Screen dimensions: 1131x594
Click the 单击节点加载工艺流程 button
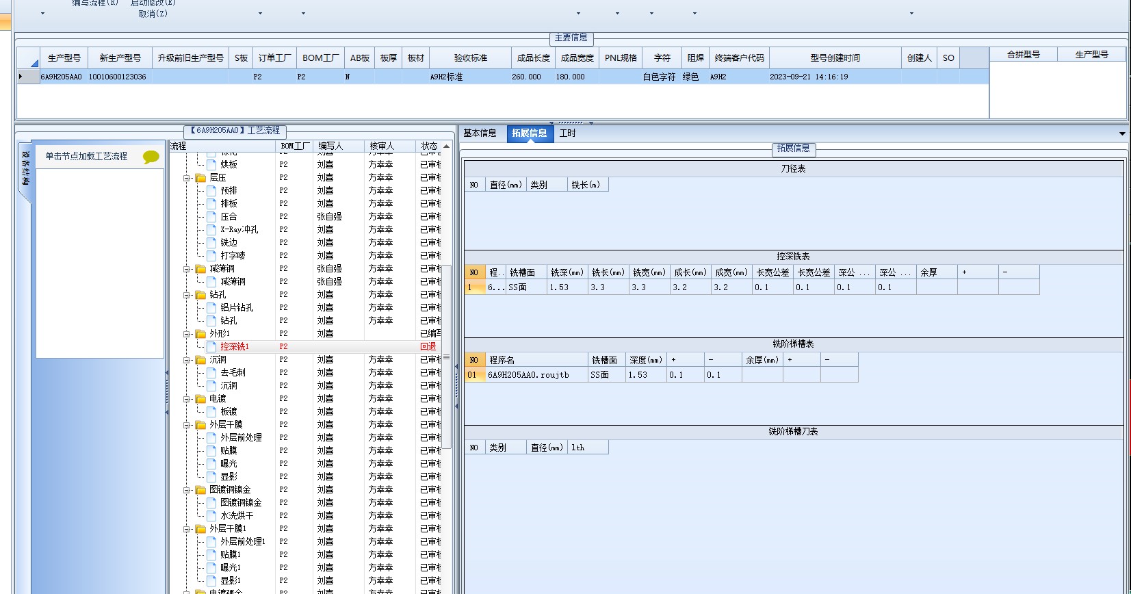click(86, 157)
